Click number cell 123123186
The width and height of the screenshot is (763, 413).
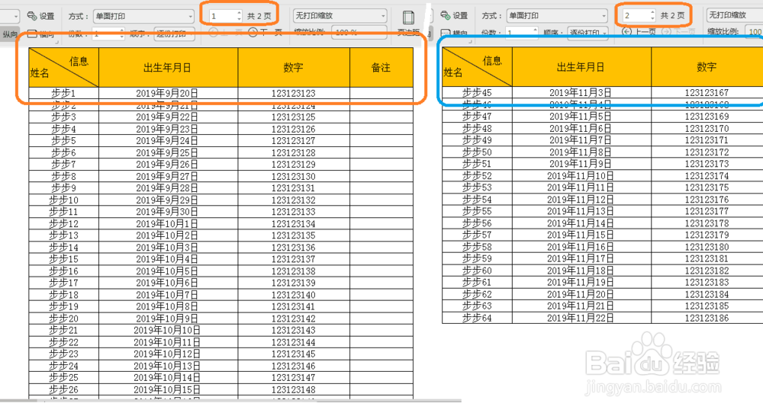tap(707, 319)
